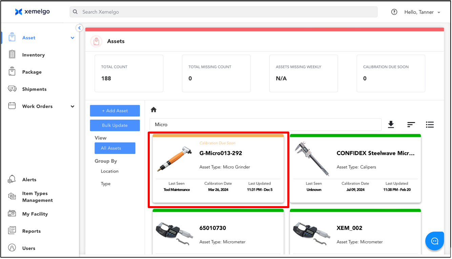The height and width of the screenshot is (259, 452).
Task: Open Inventory in the sidebar
Action: [x=34, y=55]
